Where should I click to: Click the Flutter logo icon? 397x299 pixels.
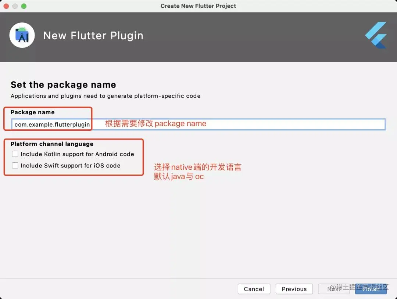[376, 35]
